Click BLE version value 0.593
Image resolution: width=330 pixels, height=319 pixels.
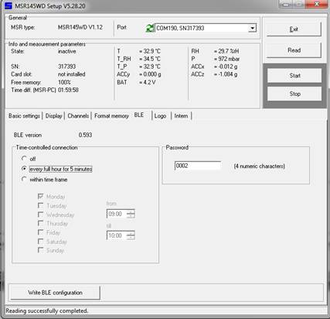pos(85,135)
